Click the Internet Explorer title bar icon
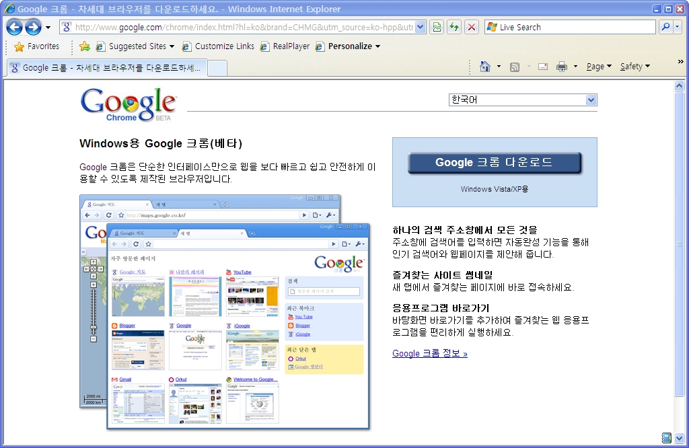 pos(9,9)
